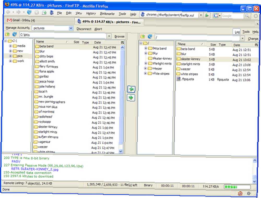Click the Change button for the remote path

[253, 39]
